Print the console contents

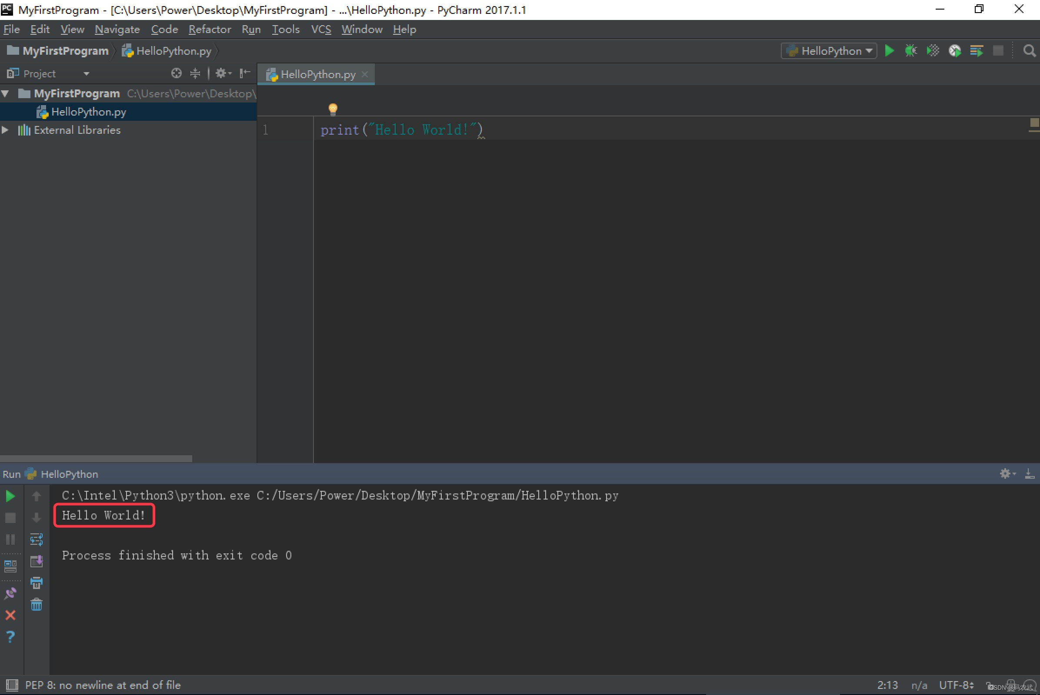[37, 583]
